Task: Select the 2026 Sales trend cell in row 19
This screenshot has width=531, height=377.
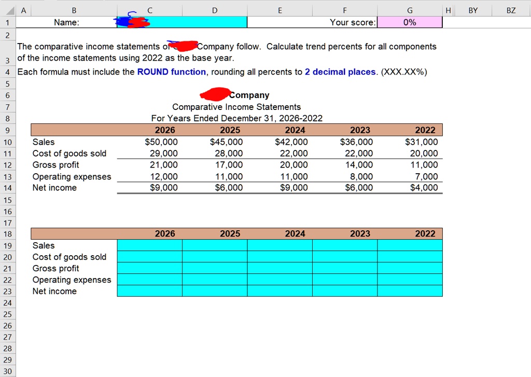Action: click(150, 245)
